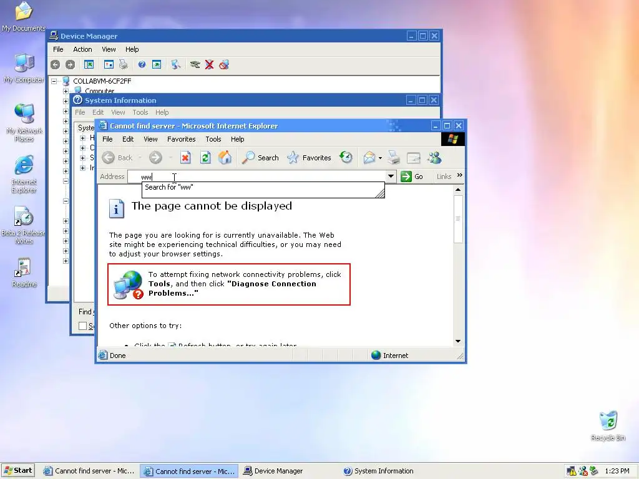This screenshot has width=639, height=479.
Task: Open the Forward button history dropdown arrow
Action: tap(170, 158)
